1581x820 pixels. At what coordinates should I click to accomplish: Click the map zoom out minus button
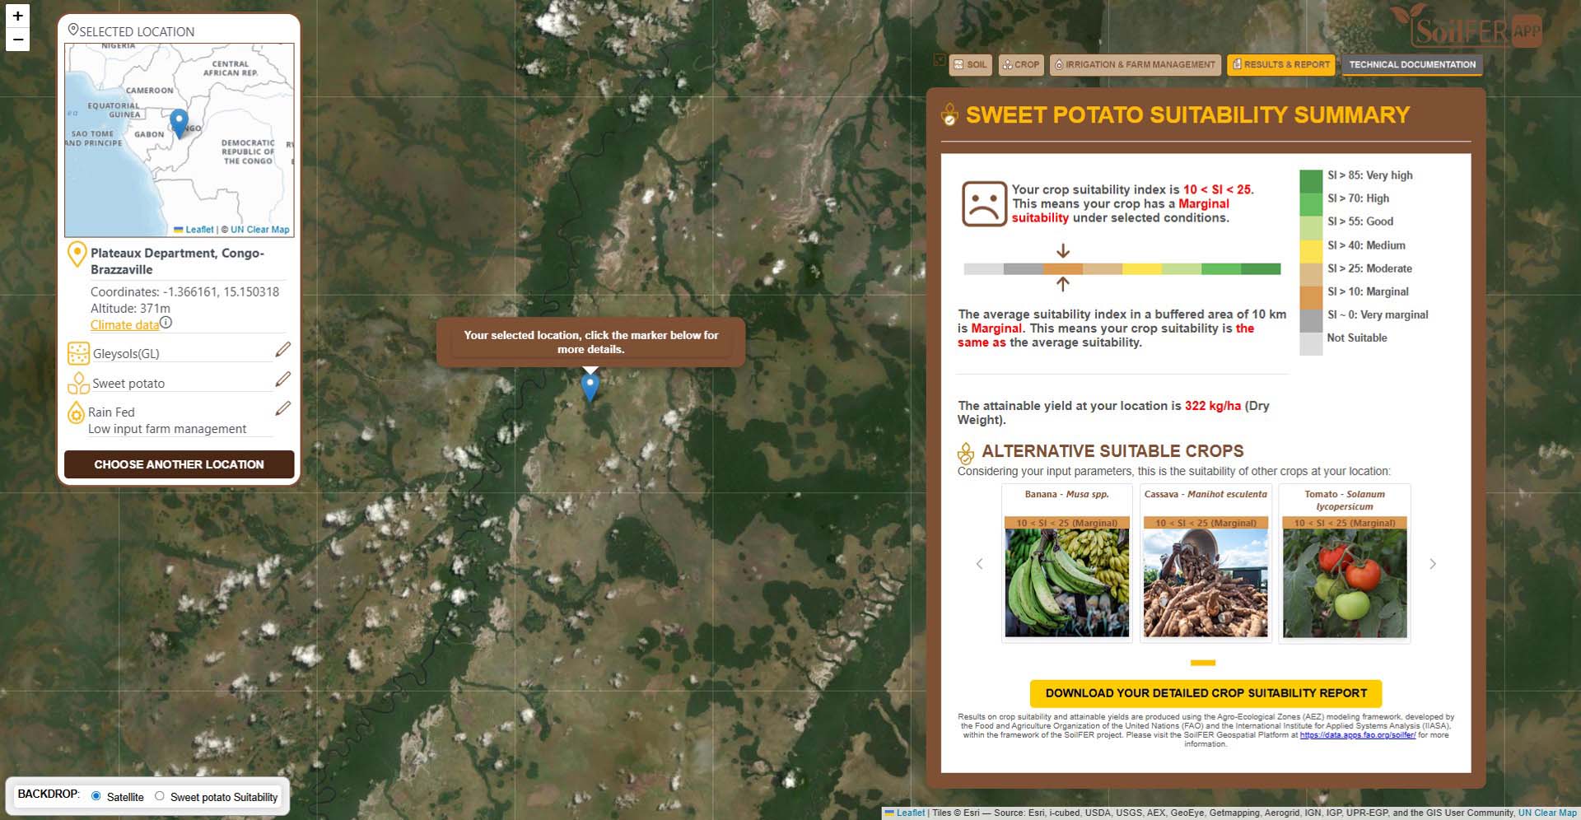pos(17,40)
